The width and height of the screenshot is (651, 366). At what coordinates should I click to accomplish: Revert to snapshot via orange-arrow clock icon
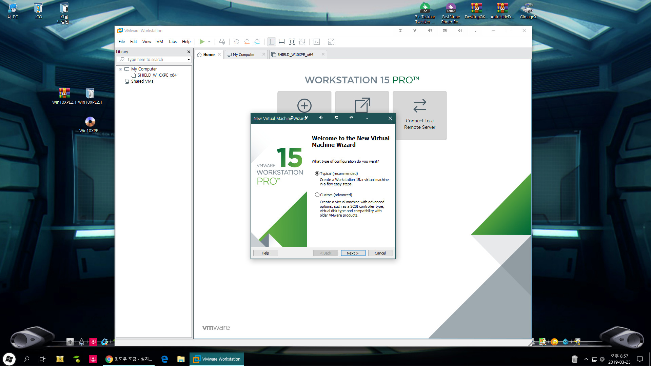pos(247,42)
